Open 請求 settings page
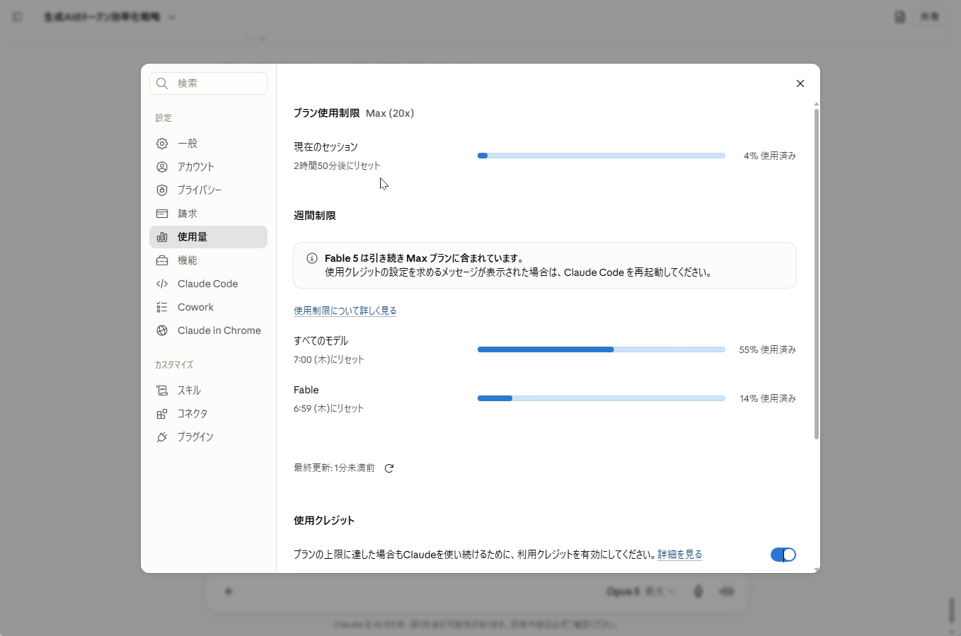Screen dimensions: 961x636 click(208, 214)
